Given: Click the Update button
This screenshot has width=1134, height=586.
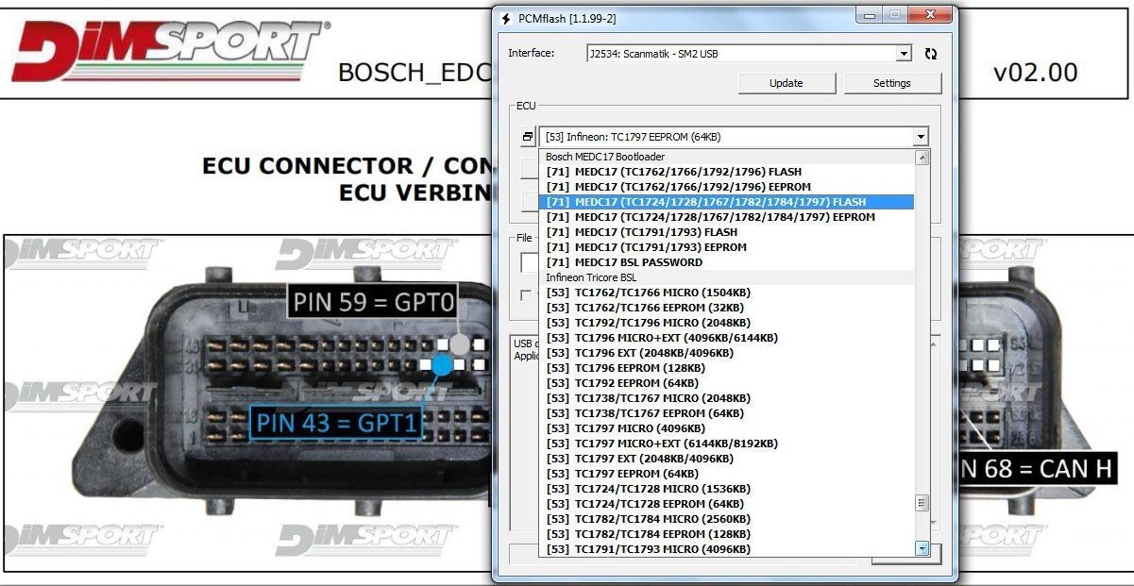Looking at the screenshot, I should (x=786, y=83).
